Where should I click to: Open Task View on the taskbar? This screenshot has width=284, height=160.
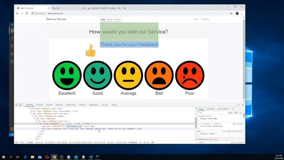click(18, 157)
